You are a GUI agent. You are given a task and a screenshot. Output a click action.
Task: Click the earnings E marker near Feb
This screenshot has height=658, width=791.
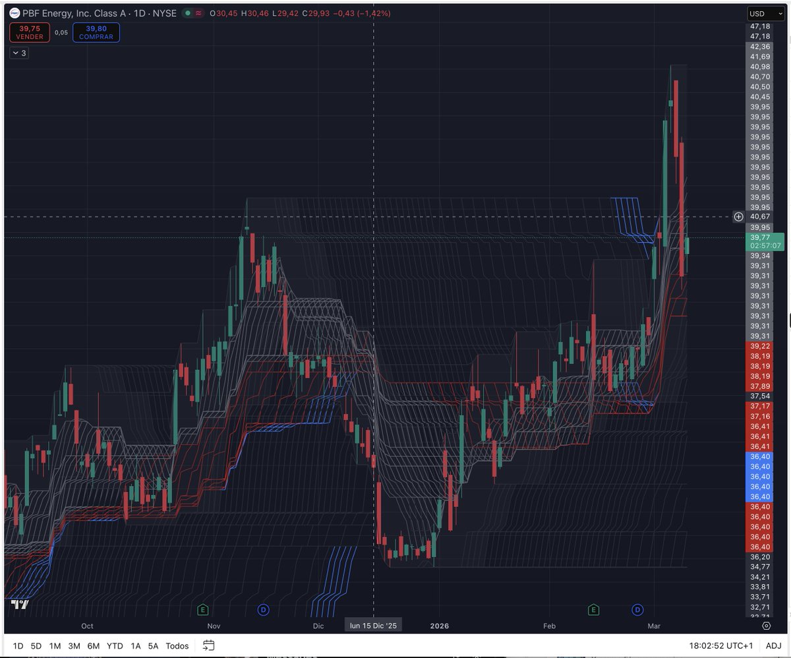[x=594, y=610]
